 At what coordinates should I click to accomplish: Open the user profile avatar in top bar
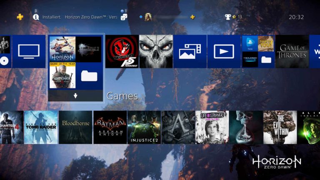point(147,17)
